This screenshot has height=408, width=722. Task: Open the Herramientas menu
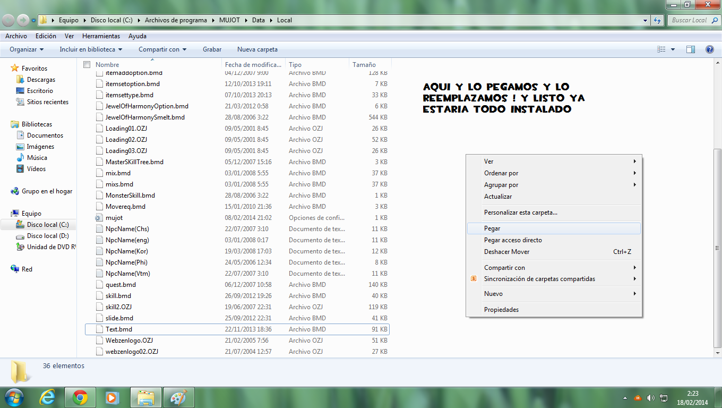point(101,36)
